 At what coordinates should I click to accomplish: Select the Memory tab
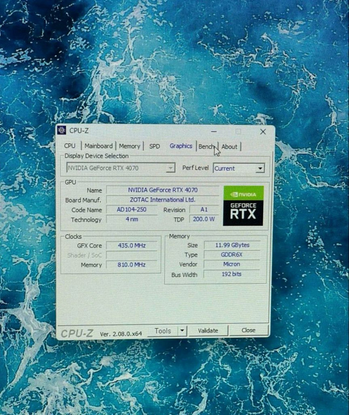point(129,146)
